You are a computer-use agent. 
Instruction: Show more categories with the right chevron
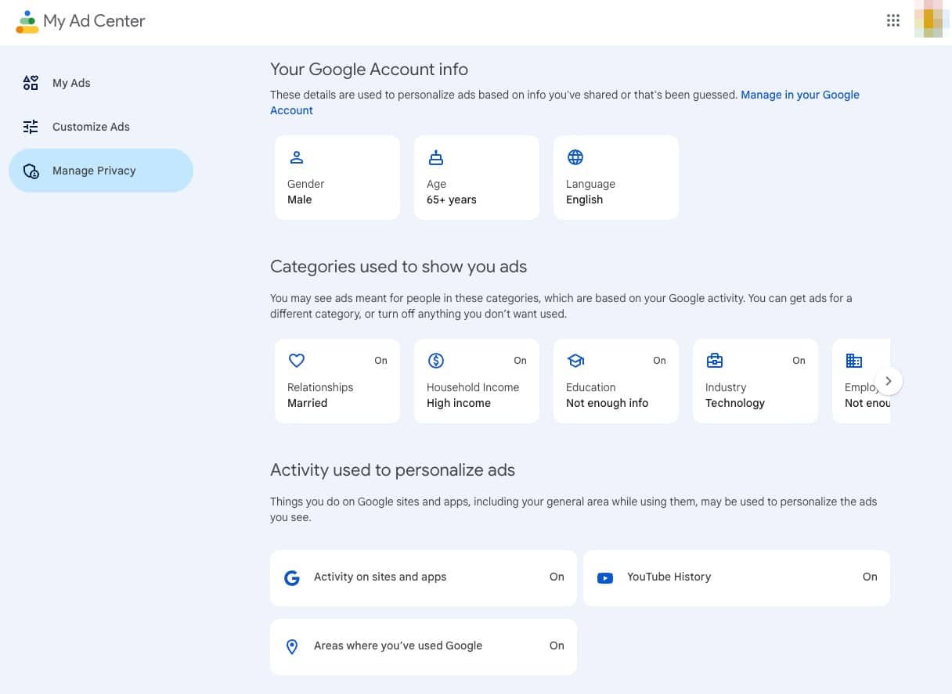[889, 381]
